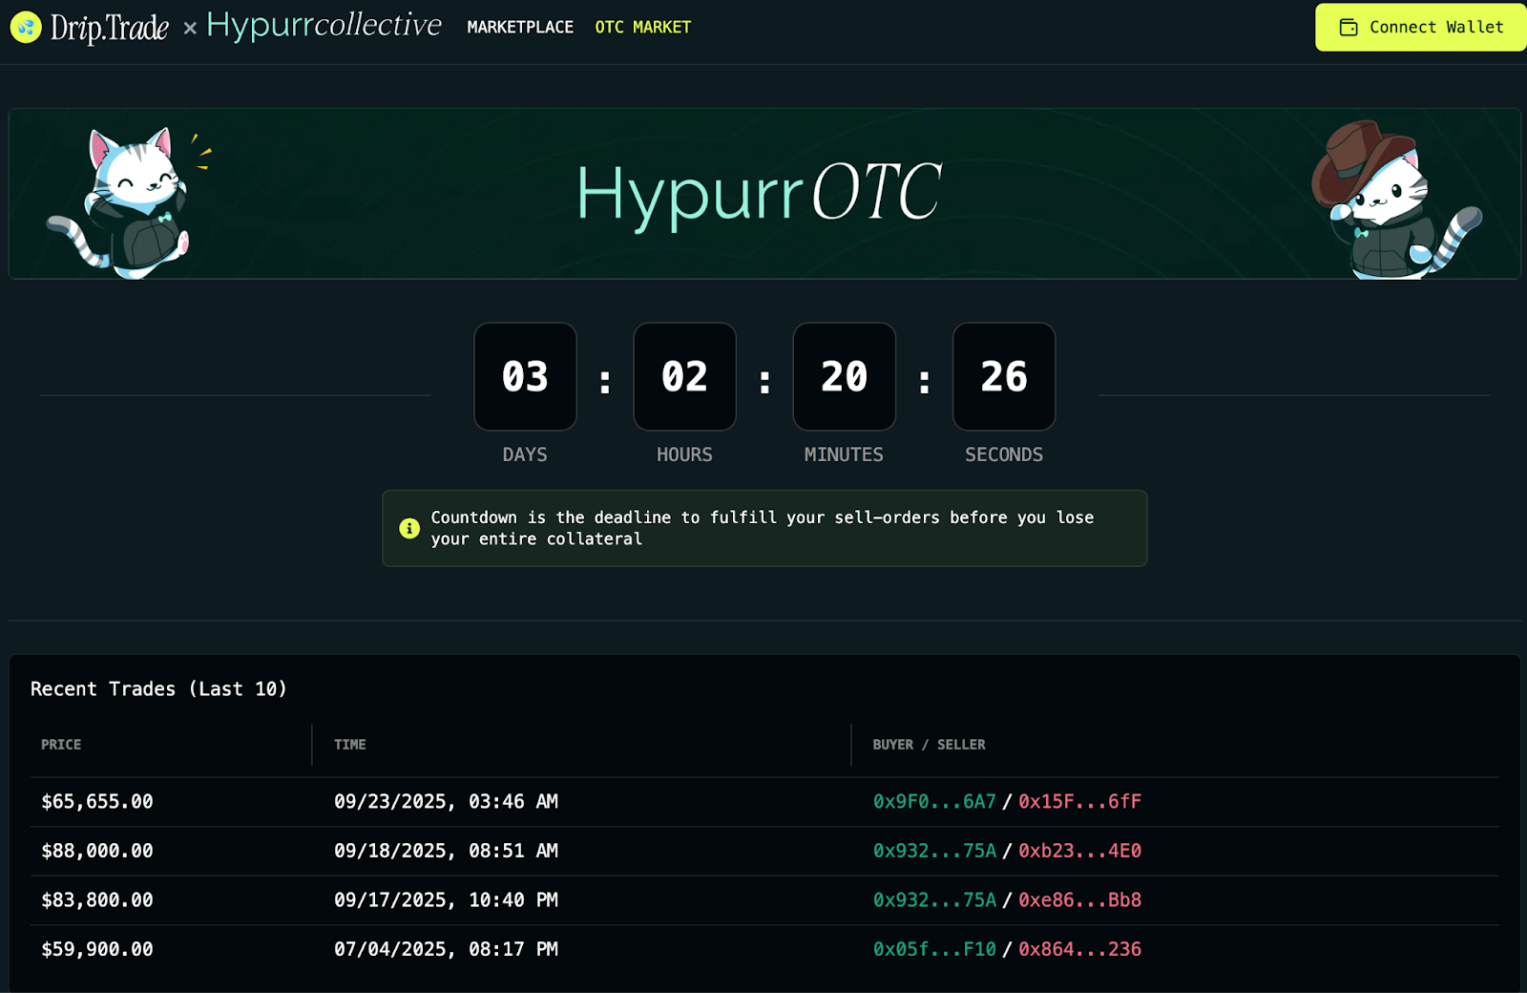Viewport: 1527px width, 993px height.
Task: Open the Hypurrcollective wordmark link
Action: (324, 26)
